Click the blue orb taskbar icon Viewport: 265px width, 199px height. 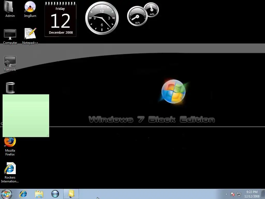point(55,194)
